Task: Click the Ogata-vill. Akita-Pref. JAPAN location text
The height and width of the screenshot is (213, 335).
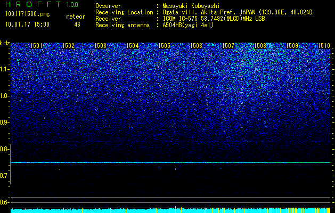Action: (x=238, y=12)
